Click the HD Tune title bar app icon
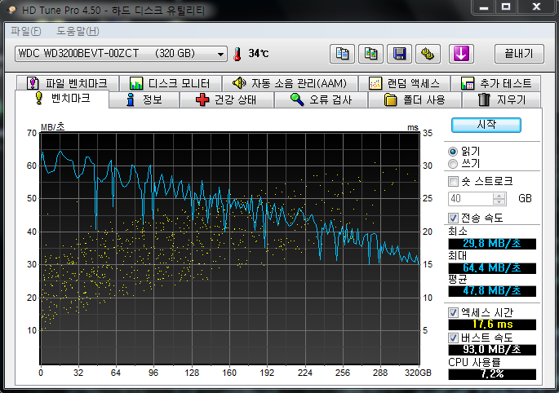The height and width of the screenshot is (393, 559). pyautogui.click(x=11, y=10)
